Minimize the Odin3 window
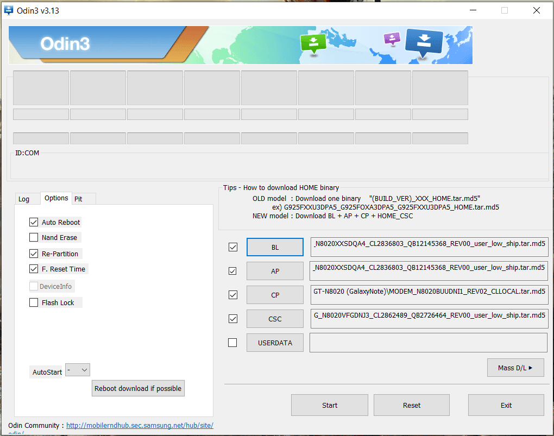The width and height of the screenshot is (554, 436). [473, 10]
